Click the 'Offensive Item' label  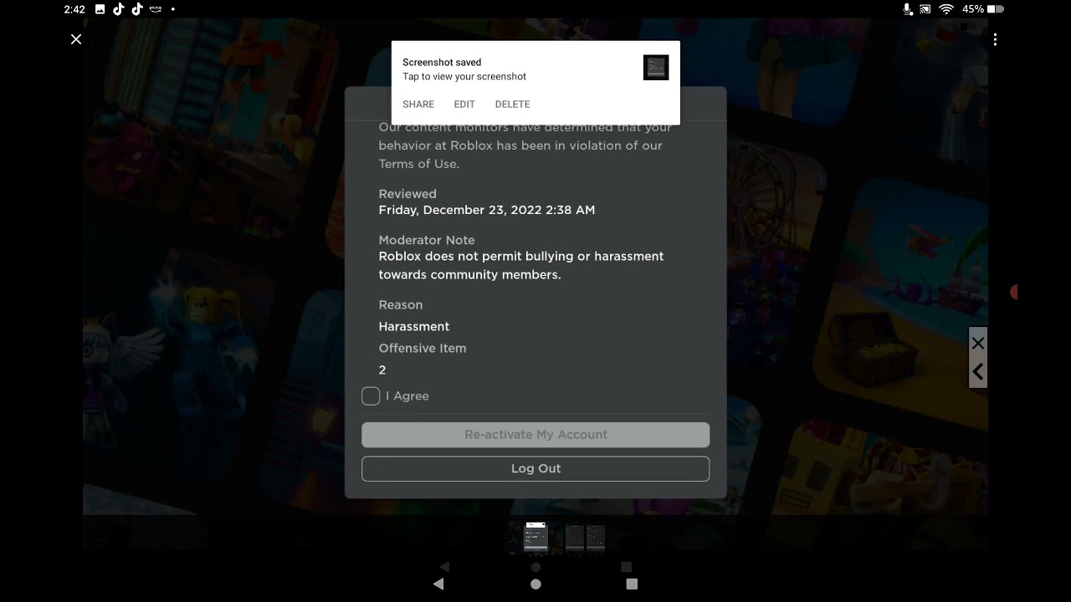[x=423, y=348]
